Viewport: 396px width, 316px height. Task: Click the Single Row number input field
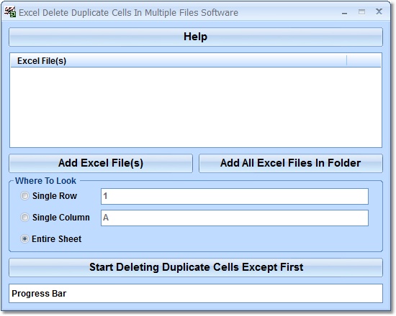click(235, 196)
